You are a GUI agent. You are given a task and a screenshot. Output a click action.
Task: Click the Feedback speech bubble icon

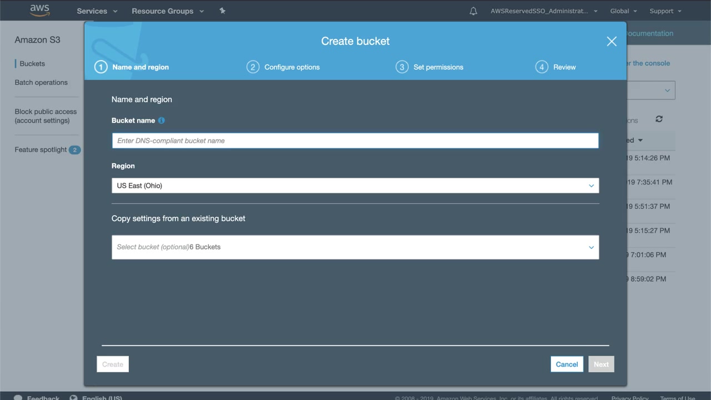[x=18, y=398]
